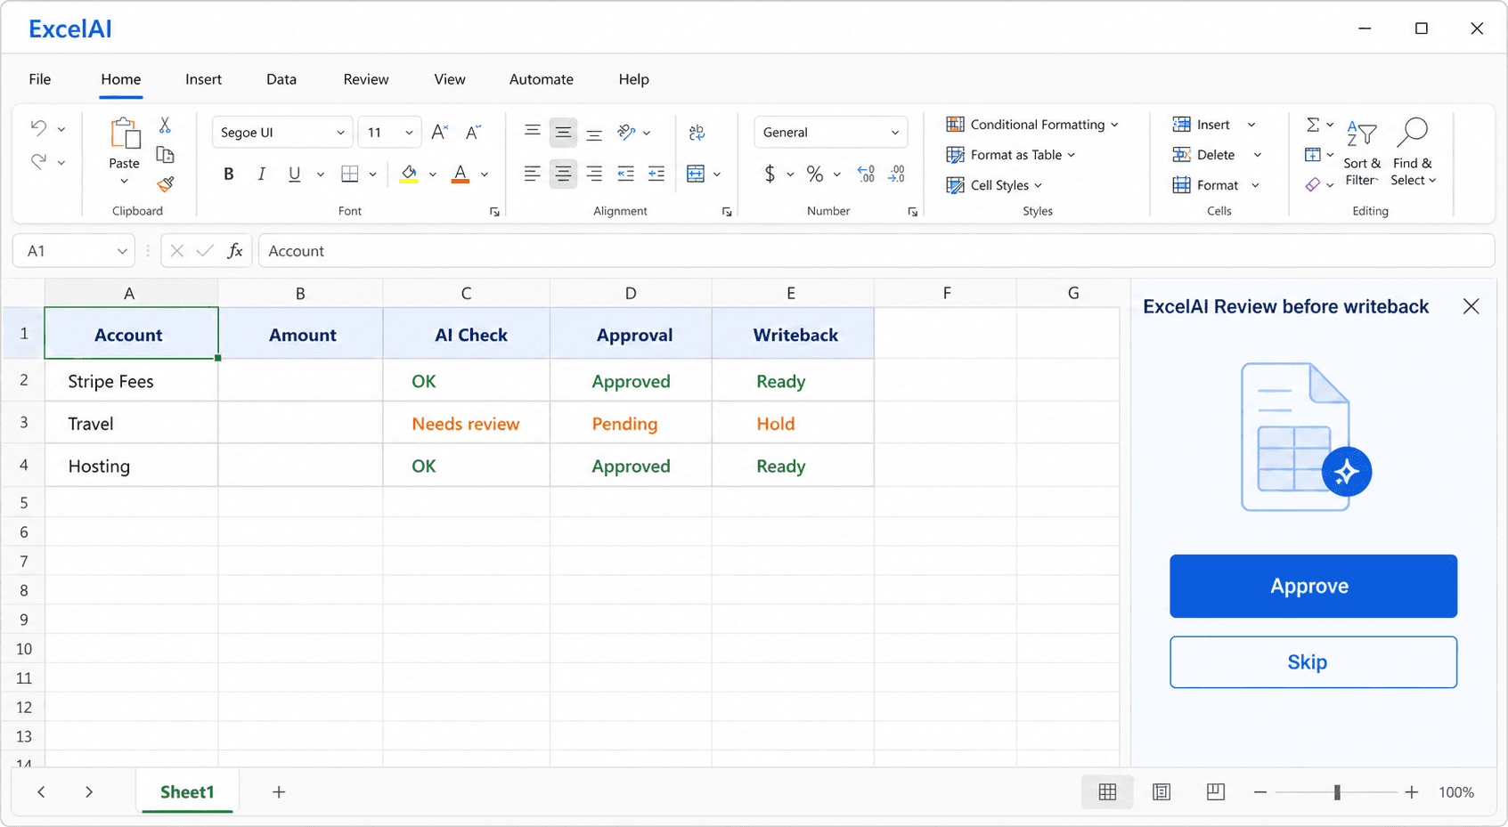Switch to the Review tab
Screen dimensions: 1508x827
pyautogui.click(x=366, y=79)
